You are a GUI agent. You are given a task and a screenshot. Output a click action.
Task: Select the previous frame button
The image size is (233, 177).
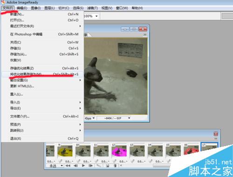pyautogui.click(x=75, y=165)
